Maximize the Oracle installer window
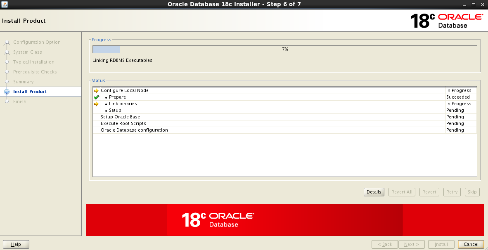Image resolution: width=488 pixels, height=250 pixels. click(474, 5)
